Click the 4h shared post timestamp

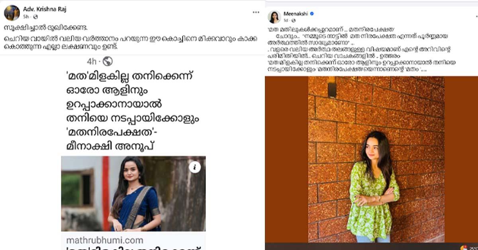tap(92, 61)
